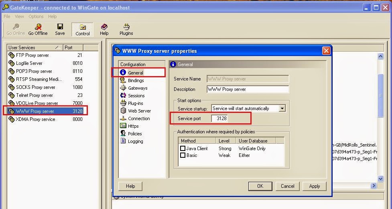Viewport: 392px width, 209px height.
Task: Click the POP3 Proxy server gear icon
Action: 12,71
